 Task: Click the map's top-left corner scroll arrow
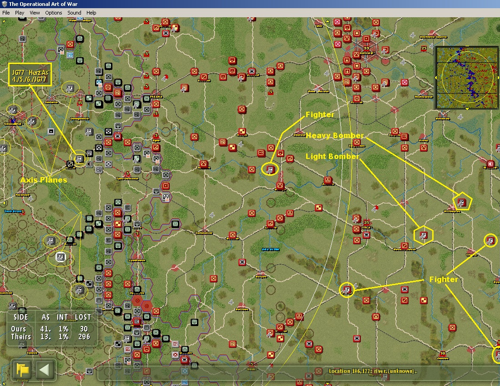point(4,22)
